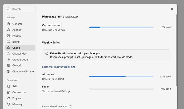Click the Cowork checklist icon
The image size is (184, 109).
pyautogui.click(x=8, y=66)
